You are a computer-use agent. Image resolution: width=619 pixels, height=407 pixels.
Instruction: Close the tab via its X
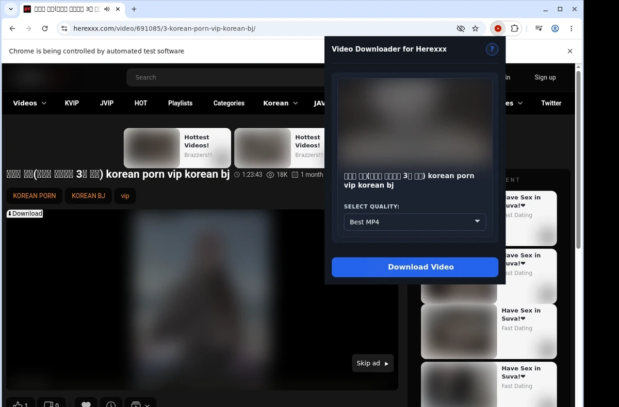(118, 9)
